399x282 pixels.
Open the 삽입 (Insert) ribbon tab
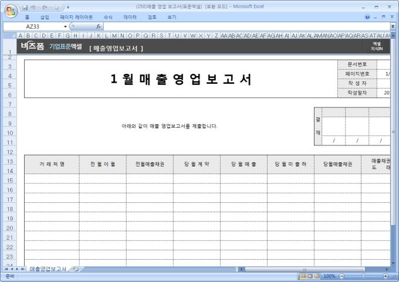[x=45, y=17]
